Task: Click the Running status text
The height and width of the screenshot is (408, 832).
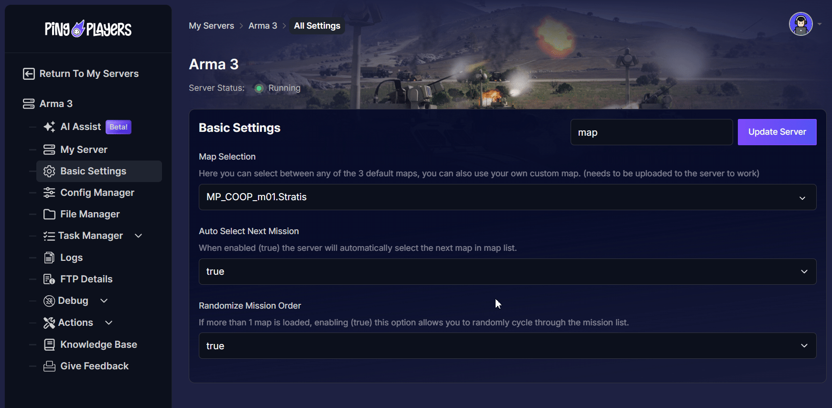Action: coord(284,88)
